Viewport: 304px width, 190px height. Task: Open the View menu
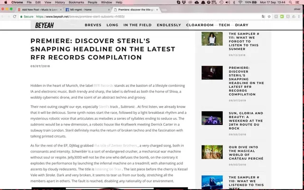47,2
